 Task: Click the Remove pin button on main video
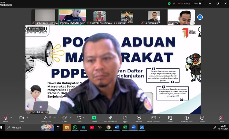(x=35, y=29)
